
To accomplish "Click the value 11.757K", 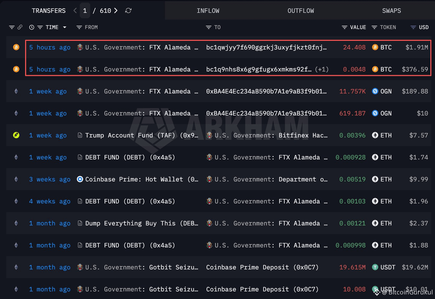I will [x=352, y=91].
